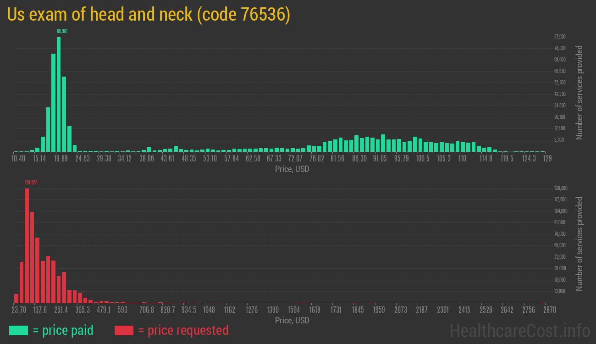Click the 86,981 peak value label
Image resolution: width=596 pixels, height=344 pixels.
[62, 31]
